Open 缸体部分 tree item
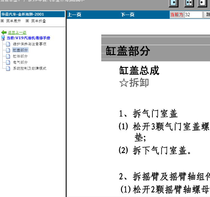210x197 pixels. pos(20,56)
